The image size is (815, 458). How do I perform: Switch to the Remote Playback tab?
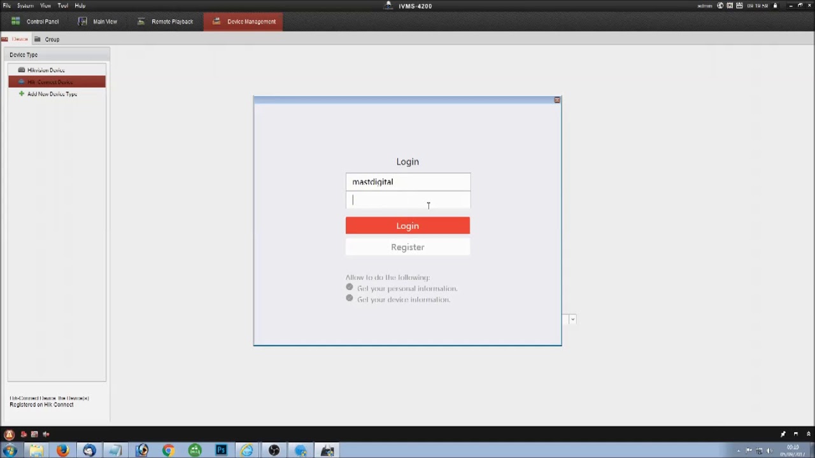coord(166,22)
